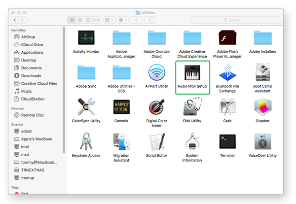
Task: Open CloudStation in sidebar
Action: (36, 99)
